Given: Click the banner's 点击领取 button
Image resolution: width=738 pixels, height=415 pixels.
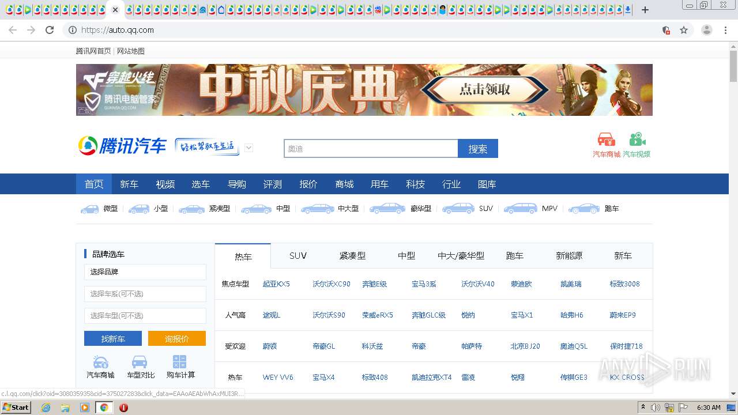Looking at the screenshot, I should (x=485, y=90).
